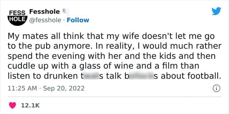Open the circled info icon

click(216, 89)
